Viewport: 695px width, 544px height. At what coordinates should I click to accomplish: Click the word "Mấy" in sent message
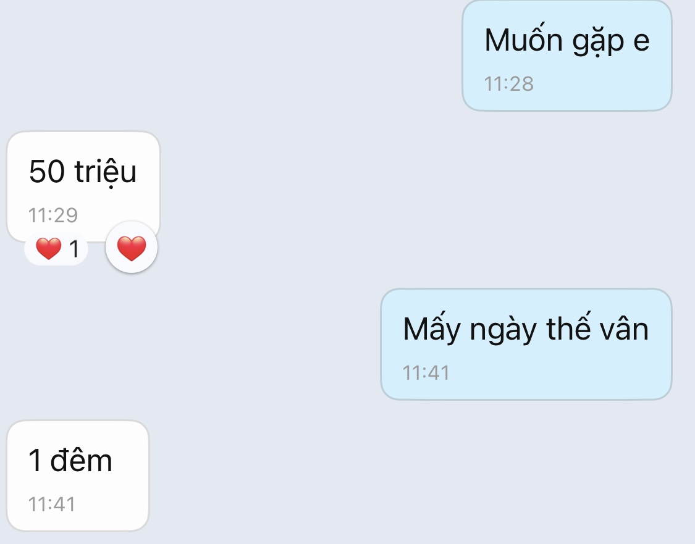432,328
